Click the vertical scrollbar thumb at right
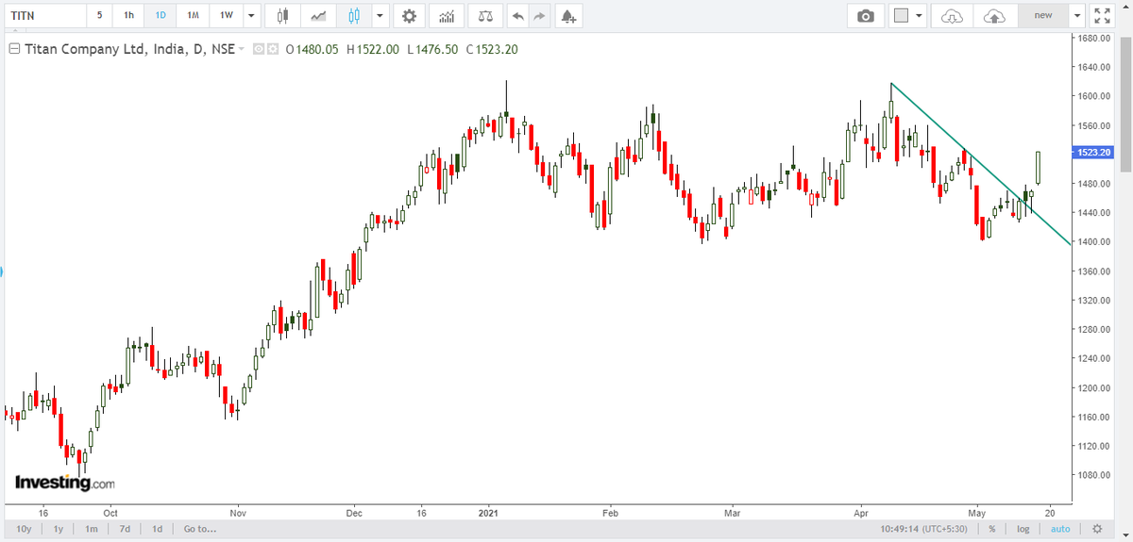The height and width of the screenshot is (542, 1133). coord(1125,103)
